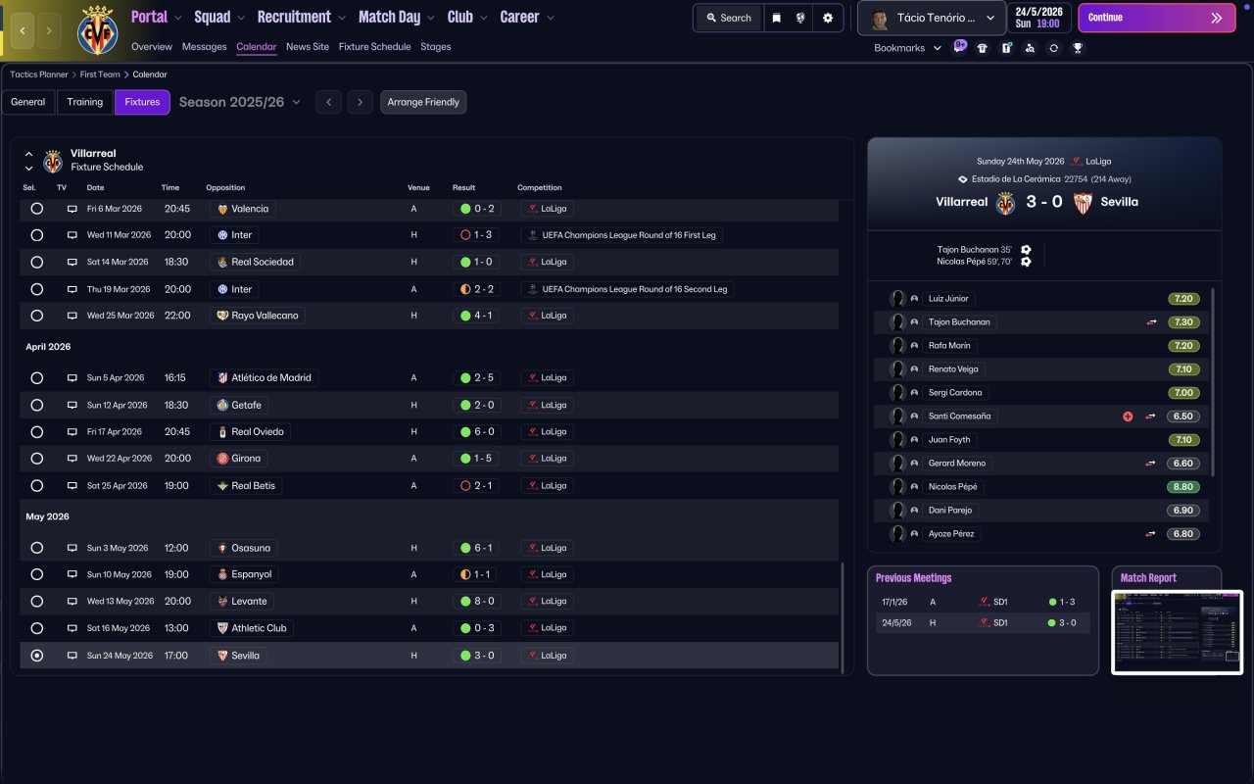Select the Real Oviedo fixture radio button

[x=37, y=431]
